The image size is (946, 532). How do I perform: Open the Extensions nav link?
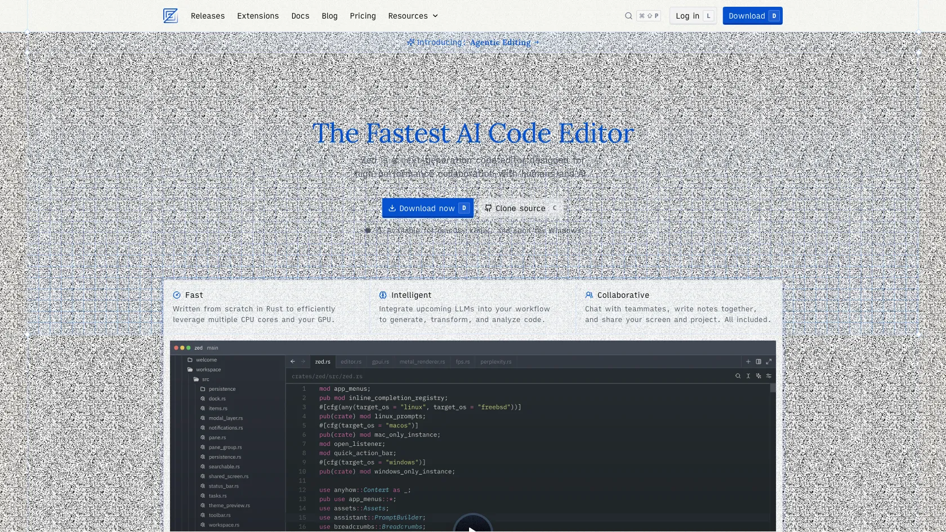[x=258, y=16]
